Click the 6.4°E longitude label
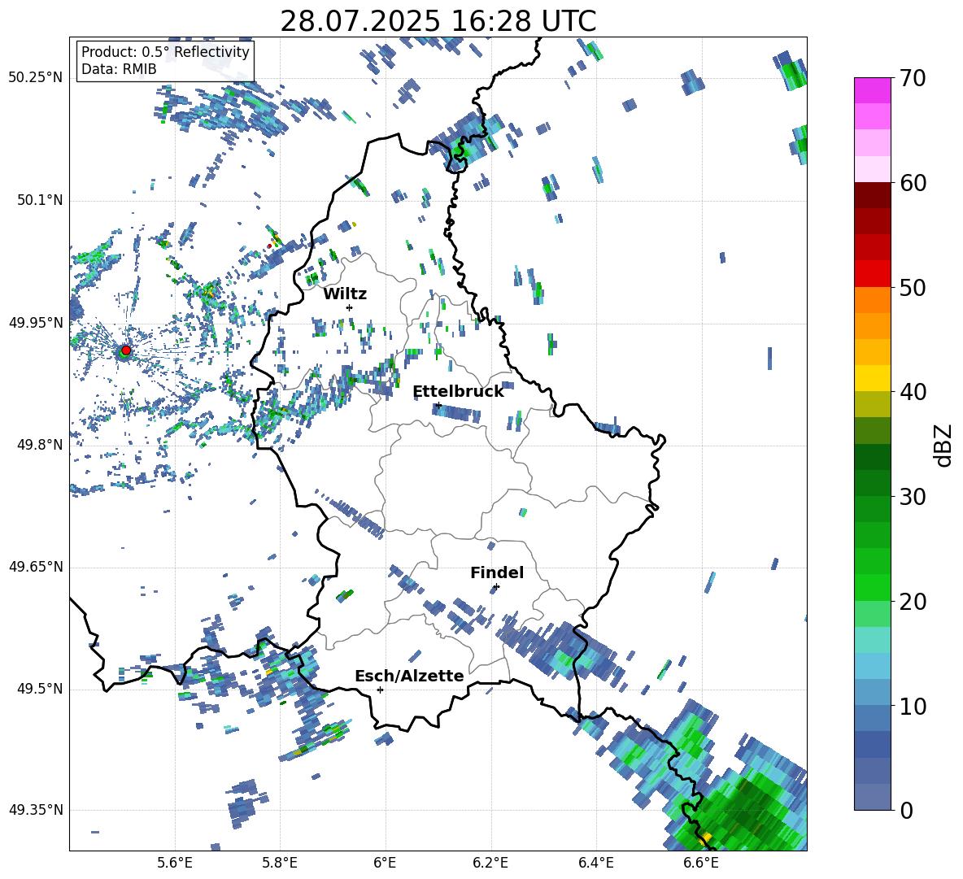The width and height of the screenshot is (963, 879). click(595, 863)
